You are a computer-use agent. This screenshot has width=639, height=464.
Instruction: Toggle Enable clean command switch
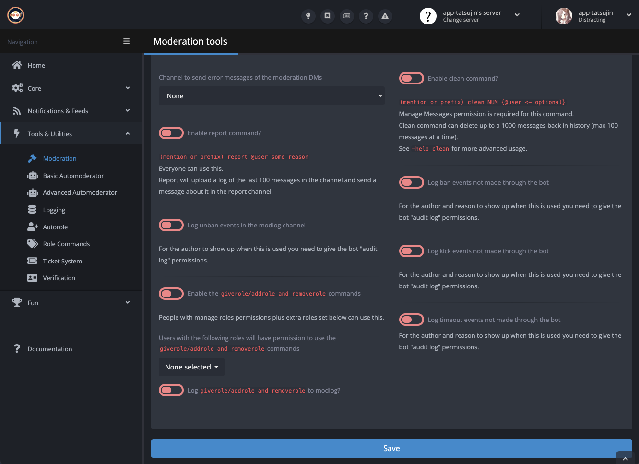pyautogui.click(x=411, y=78)
